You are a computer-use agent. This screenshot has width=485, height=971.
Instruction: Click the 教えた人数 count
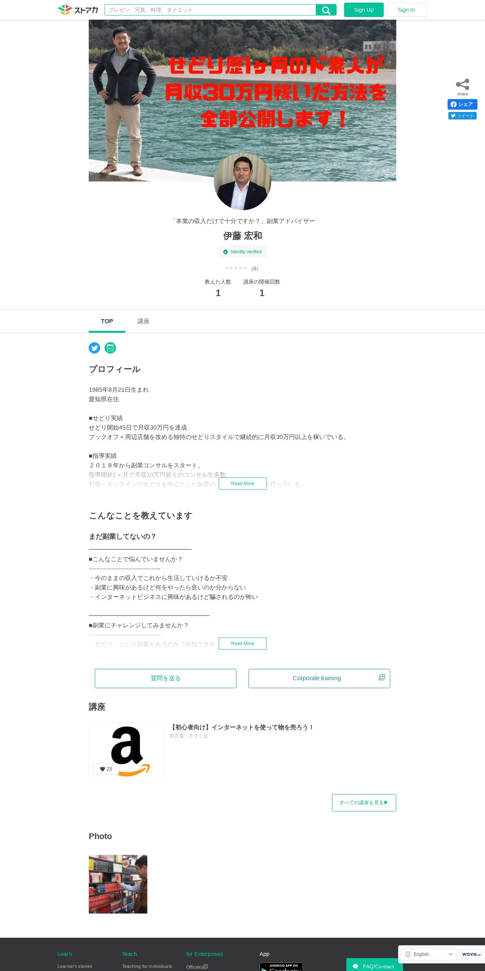point(218,293)
